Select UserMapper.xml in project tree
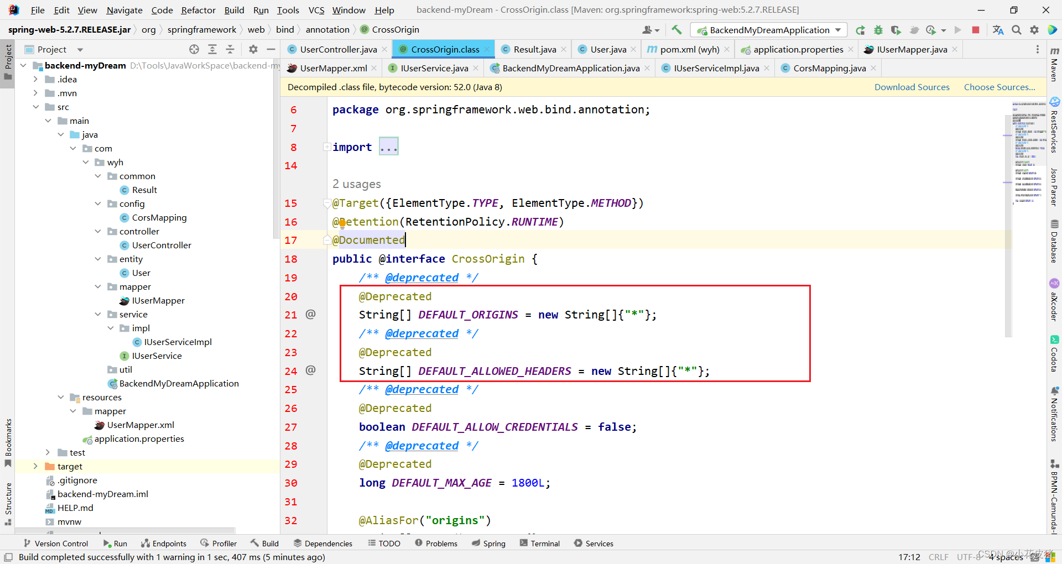Screen dimensions: 1062x564 click(140, 425)
